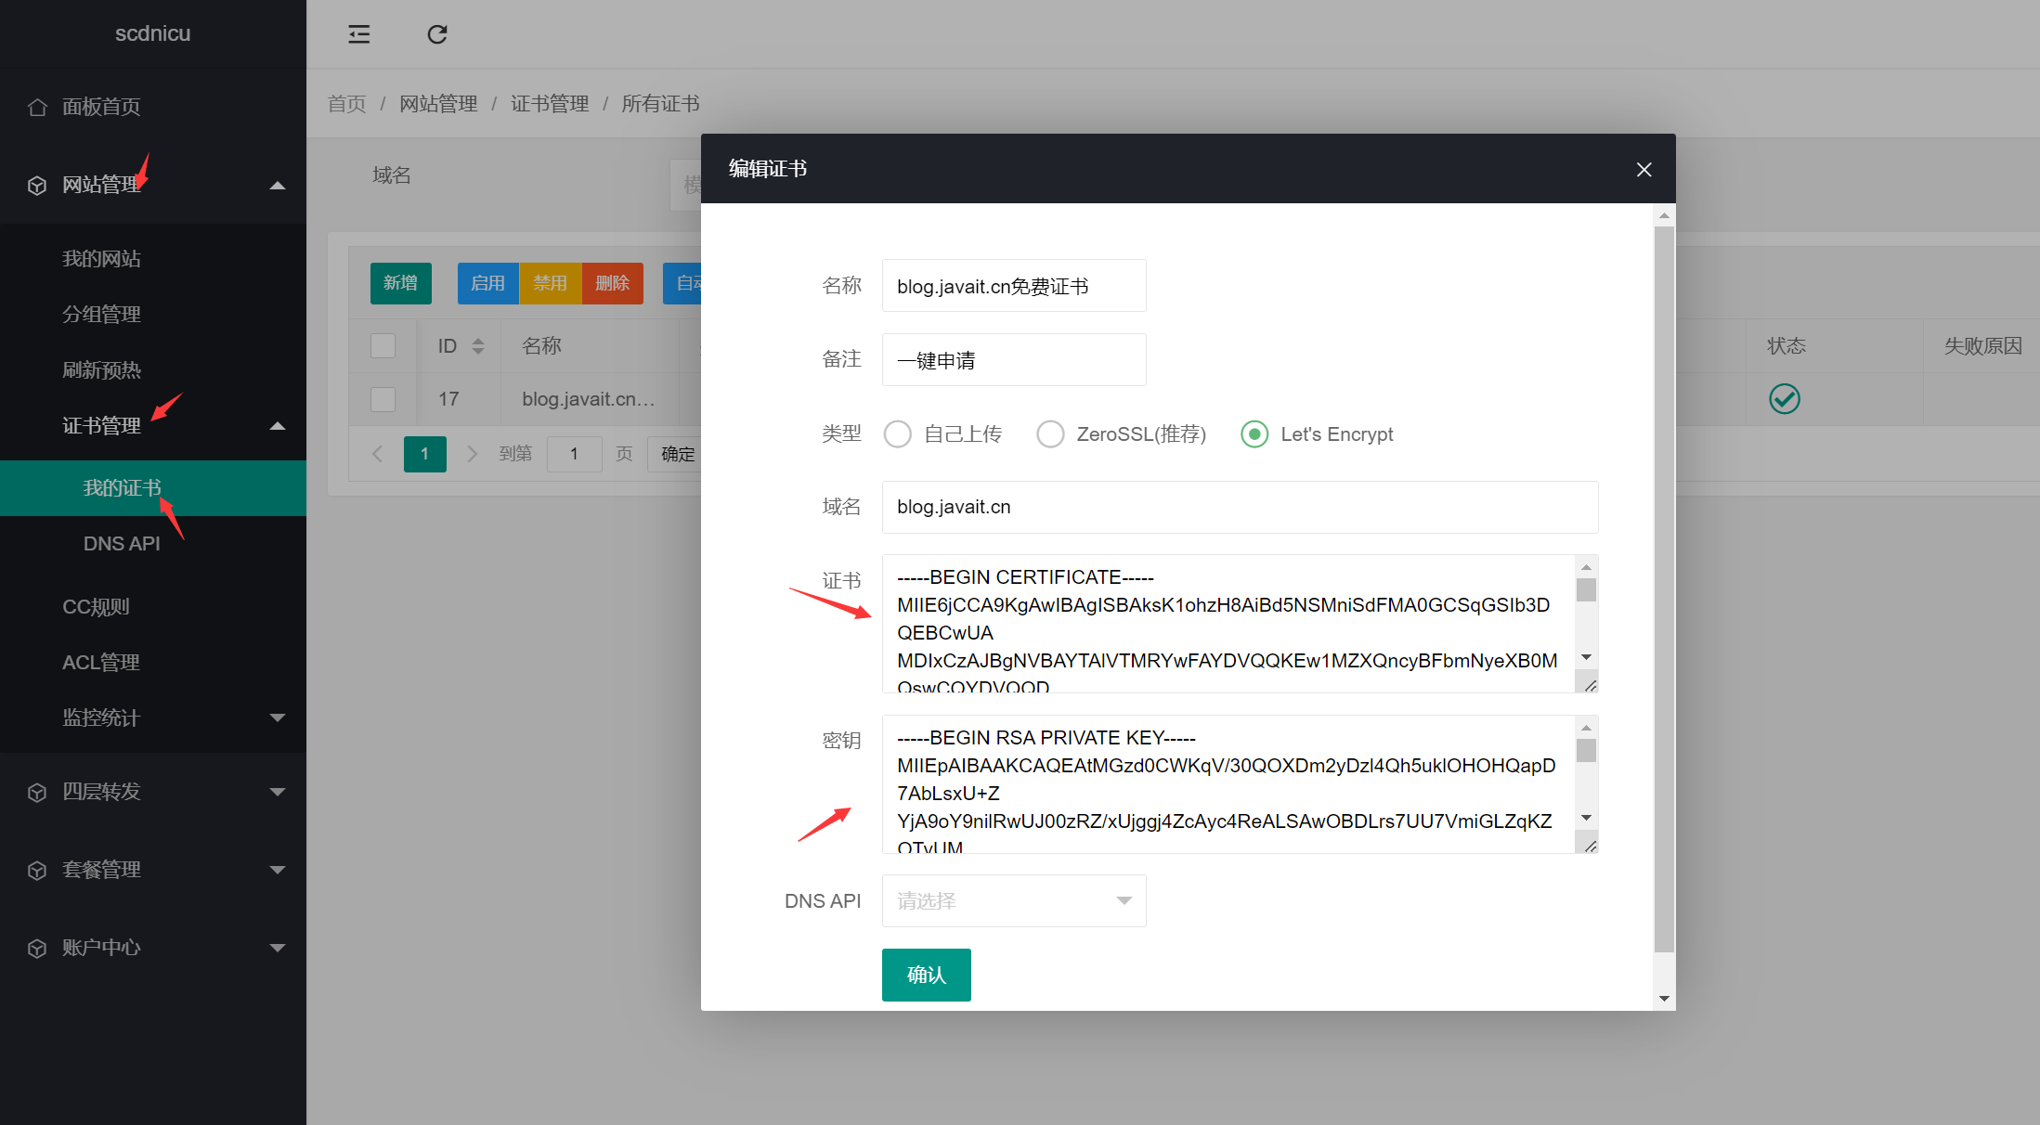The width and height of the screenshot is (2040, 1125).
Task: Refresh the page with the reload icon
Action: coord(437,33)
